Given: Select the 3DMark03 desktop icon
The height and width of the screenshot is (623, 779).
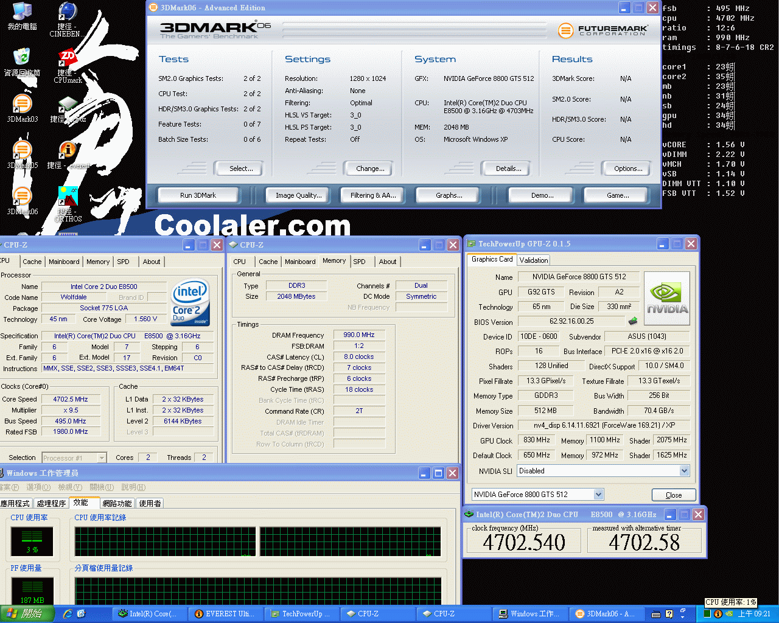Looking at the screenshot, I should pos(23,108).
